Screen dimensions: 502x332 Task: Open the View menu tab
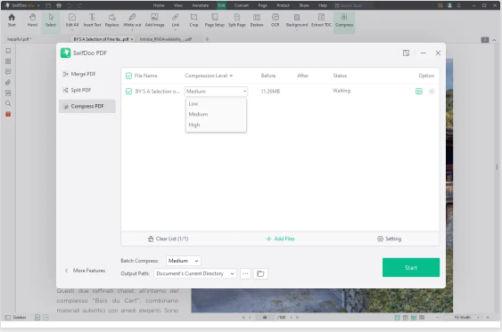point(178,5)
